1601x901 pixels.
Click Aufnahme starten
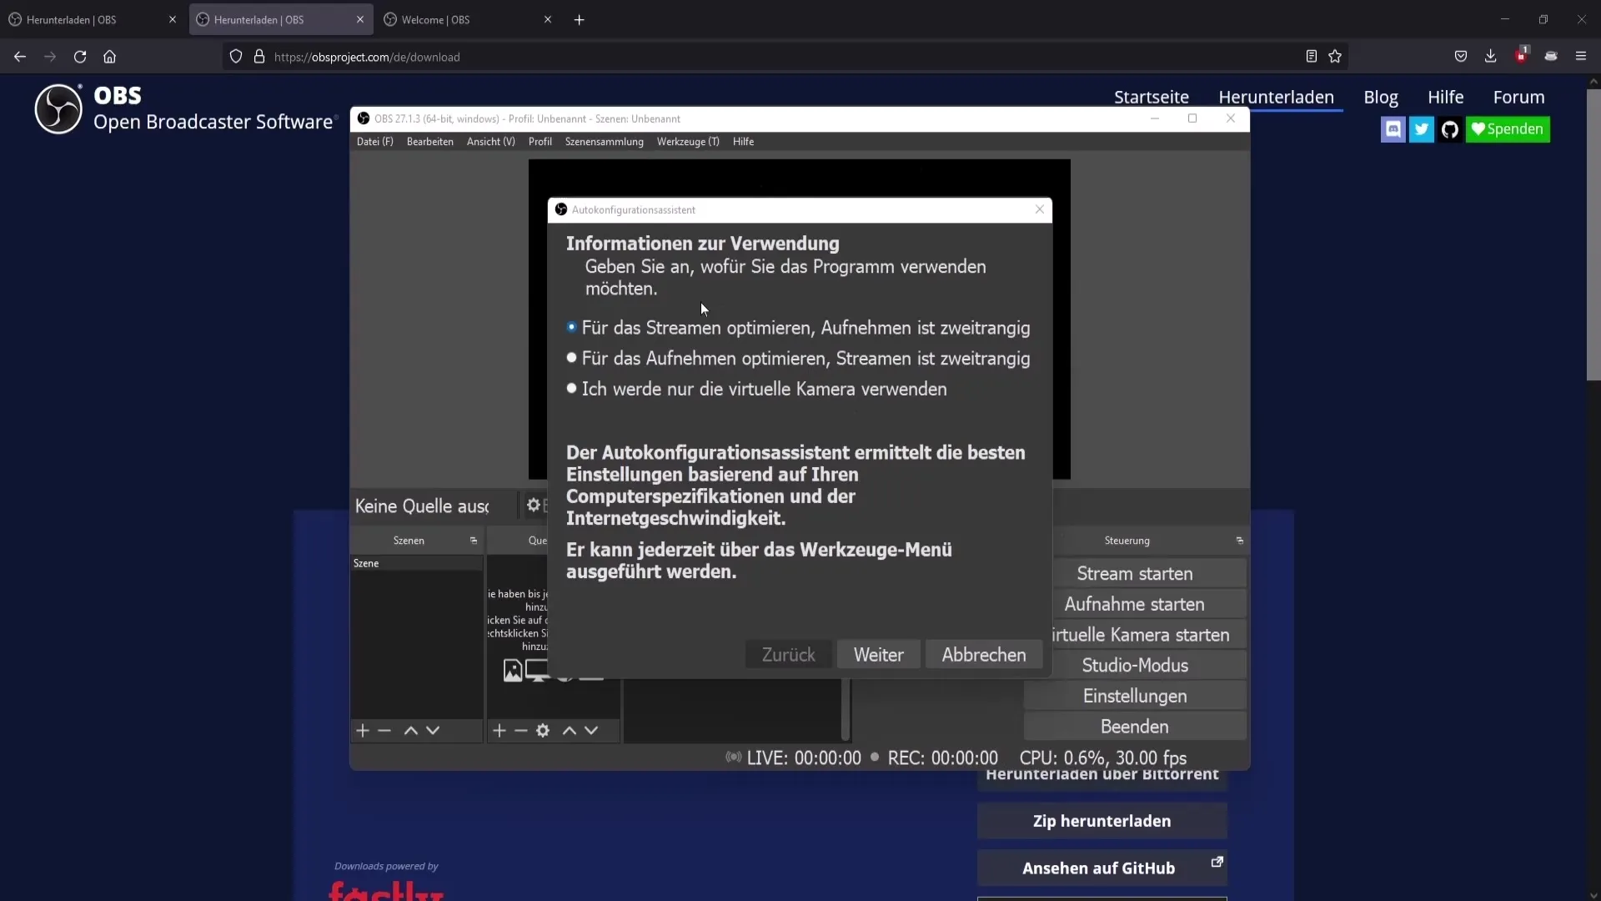(1150, 604)
